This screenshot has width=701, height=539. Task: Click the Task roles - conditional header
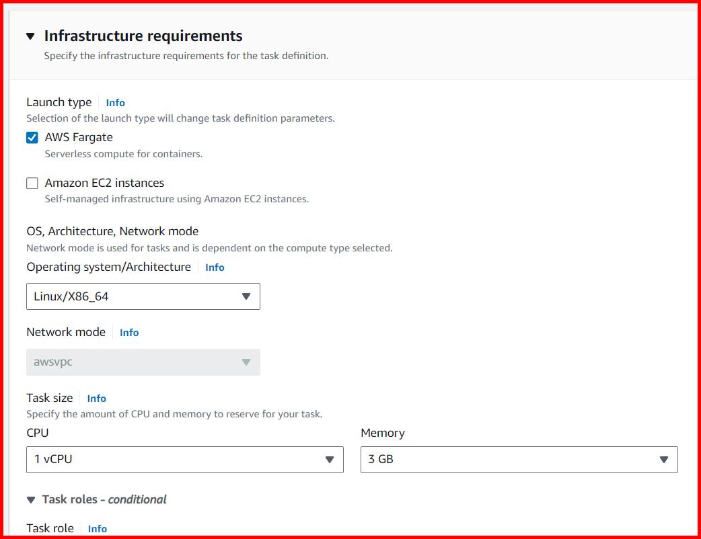(x=104, y=499)
